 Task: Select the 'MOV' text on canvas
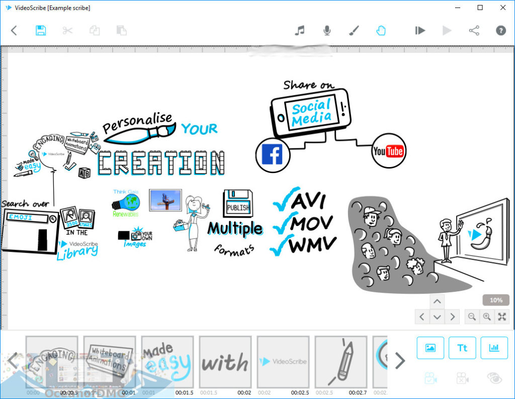311,223
